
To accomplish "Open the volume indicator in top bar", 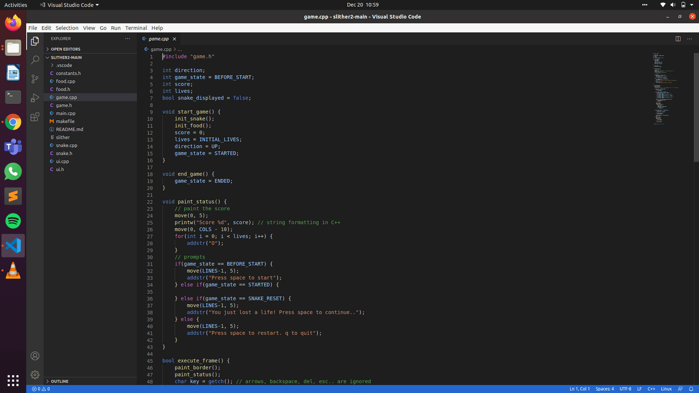I will [673, 5].
